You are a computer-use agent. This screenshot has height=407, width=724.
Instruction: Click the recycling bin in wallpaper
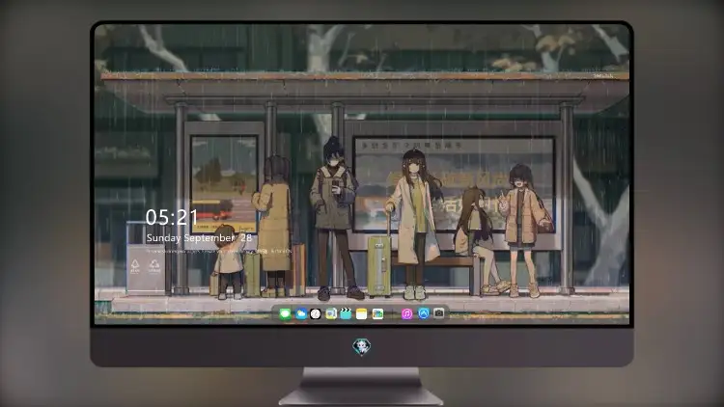point(146,258)
